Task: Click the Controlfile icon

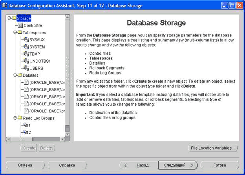Action: (20, 25)
